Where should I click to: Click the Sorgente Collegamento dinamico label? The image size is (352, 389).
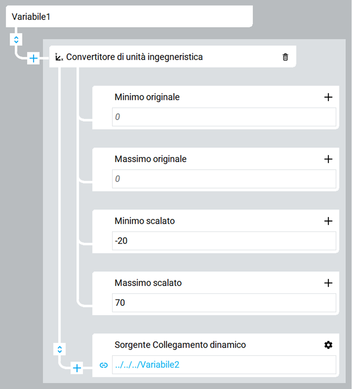(180, 345)
